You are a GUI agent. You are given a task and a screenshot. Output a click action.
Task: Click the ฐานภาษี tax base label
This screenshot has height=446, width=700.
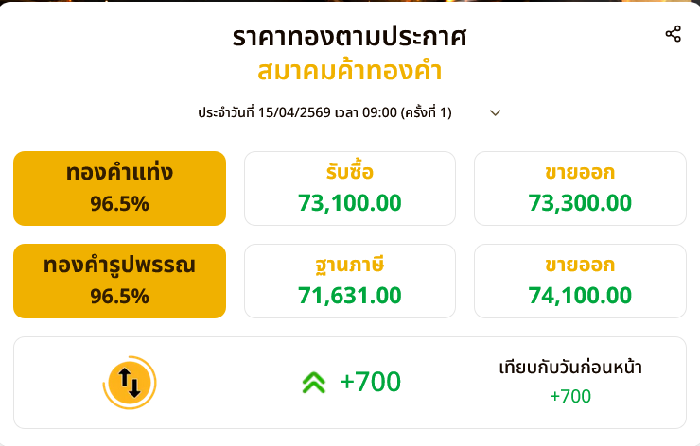(349, 264)
